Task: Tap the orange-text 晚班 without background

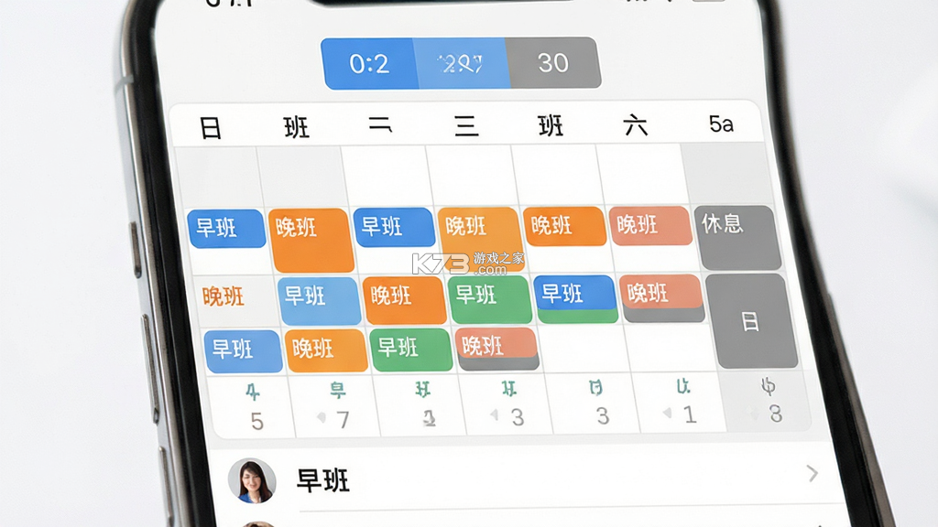Action: (x=224, y=296)
